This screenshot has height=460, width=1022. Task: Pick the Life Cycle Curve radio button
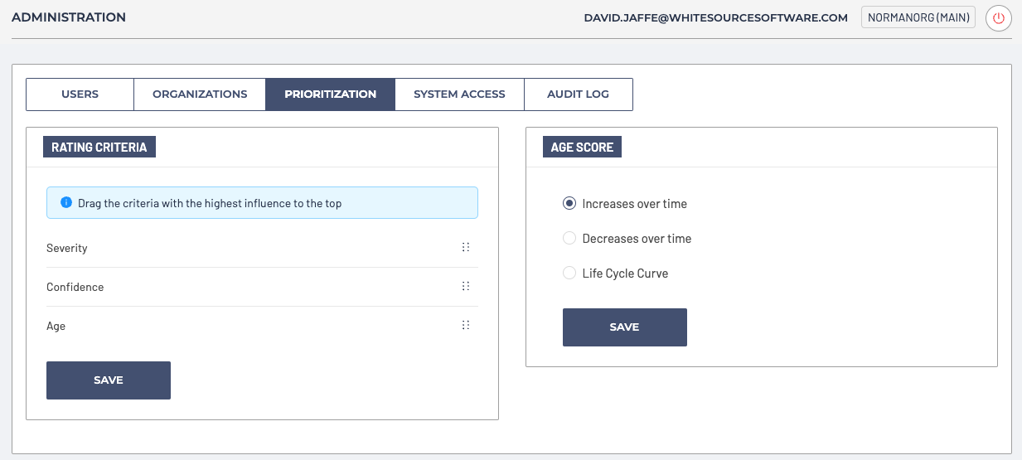(569, 274)
